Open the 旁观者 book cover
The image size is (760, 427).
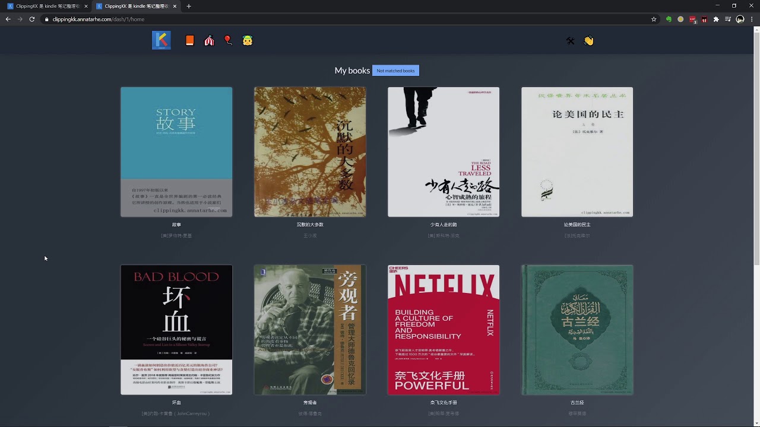310,330
